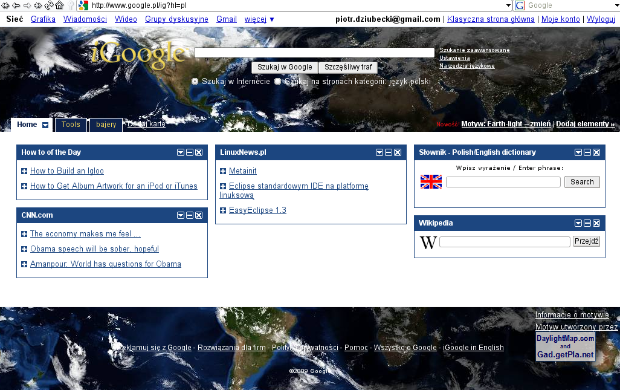Minimize the LinuxNews.pl gadget
Viewport: 620px width, 390px height.
(x=389, y=152)
